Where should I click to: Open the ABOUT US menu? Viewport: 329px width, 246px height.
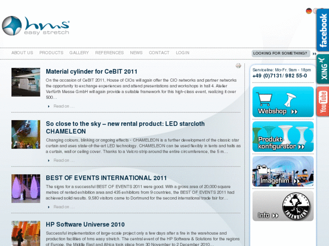coord(22,53)
